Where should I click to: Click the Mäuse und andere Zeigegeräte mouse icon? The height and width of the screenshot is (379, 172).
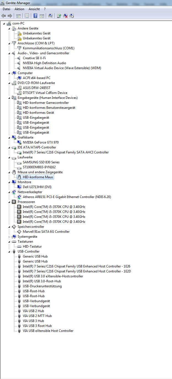tap(14, 172)
